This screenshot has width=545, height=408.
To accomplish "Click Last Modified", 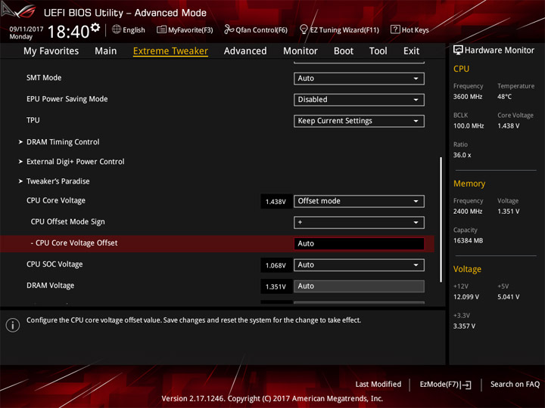I will click(378, 385).
